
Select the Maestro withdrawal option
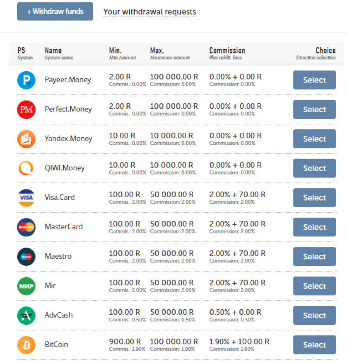point(314,257)
